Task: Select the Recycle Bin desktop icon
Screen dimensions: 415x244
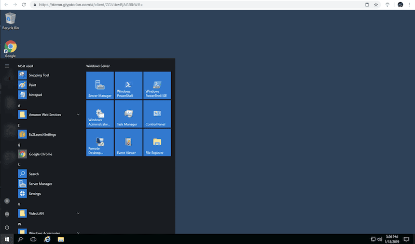Action: point(10,21)
